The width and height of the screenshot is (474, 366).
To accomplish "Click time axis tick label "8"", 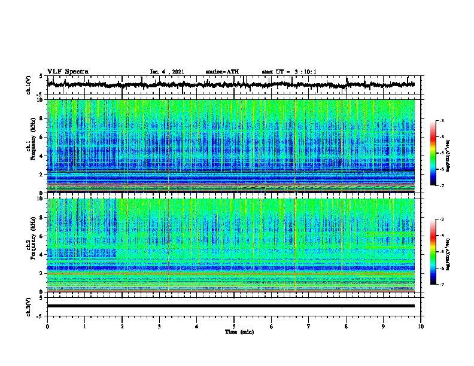I will click(346, 327).
